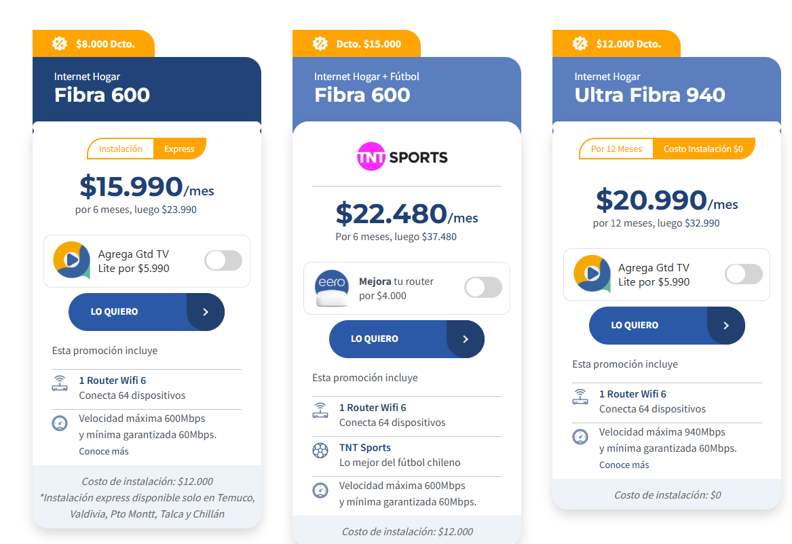Turn on Gtd TV Lite in Ultra Fibra 940
Viewport: 792px width, 544px height.
(744, 274)
